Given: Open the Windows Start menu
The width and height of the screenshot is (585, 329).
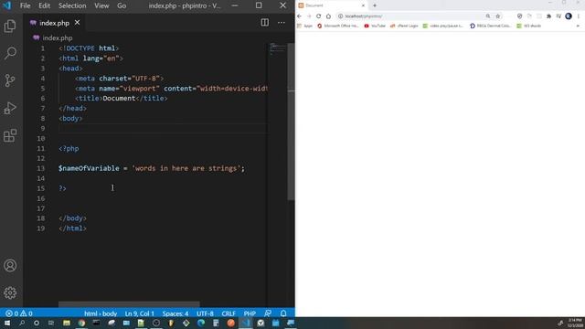Looking at the screenshot, I should tap(7, 323).
